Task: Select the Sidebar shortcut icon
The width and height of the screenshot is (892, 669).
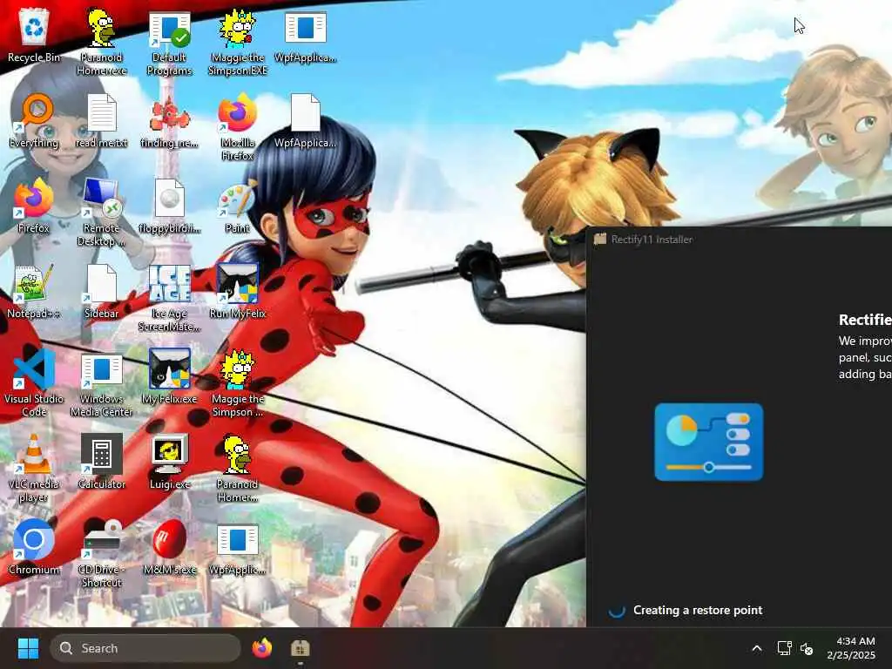Action: tap(101, 291)
